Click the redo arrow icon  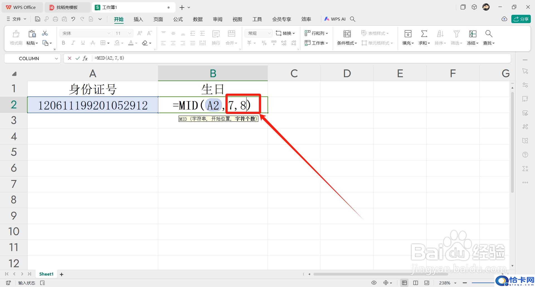pyautogui.click(x=82, y=19)
